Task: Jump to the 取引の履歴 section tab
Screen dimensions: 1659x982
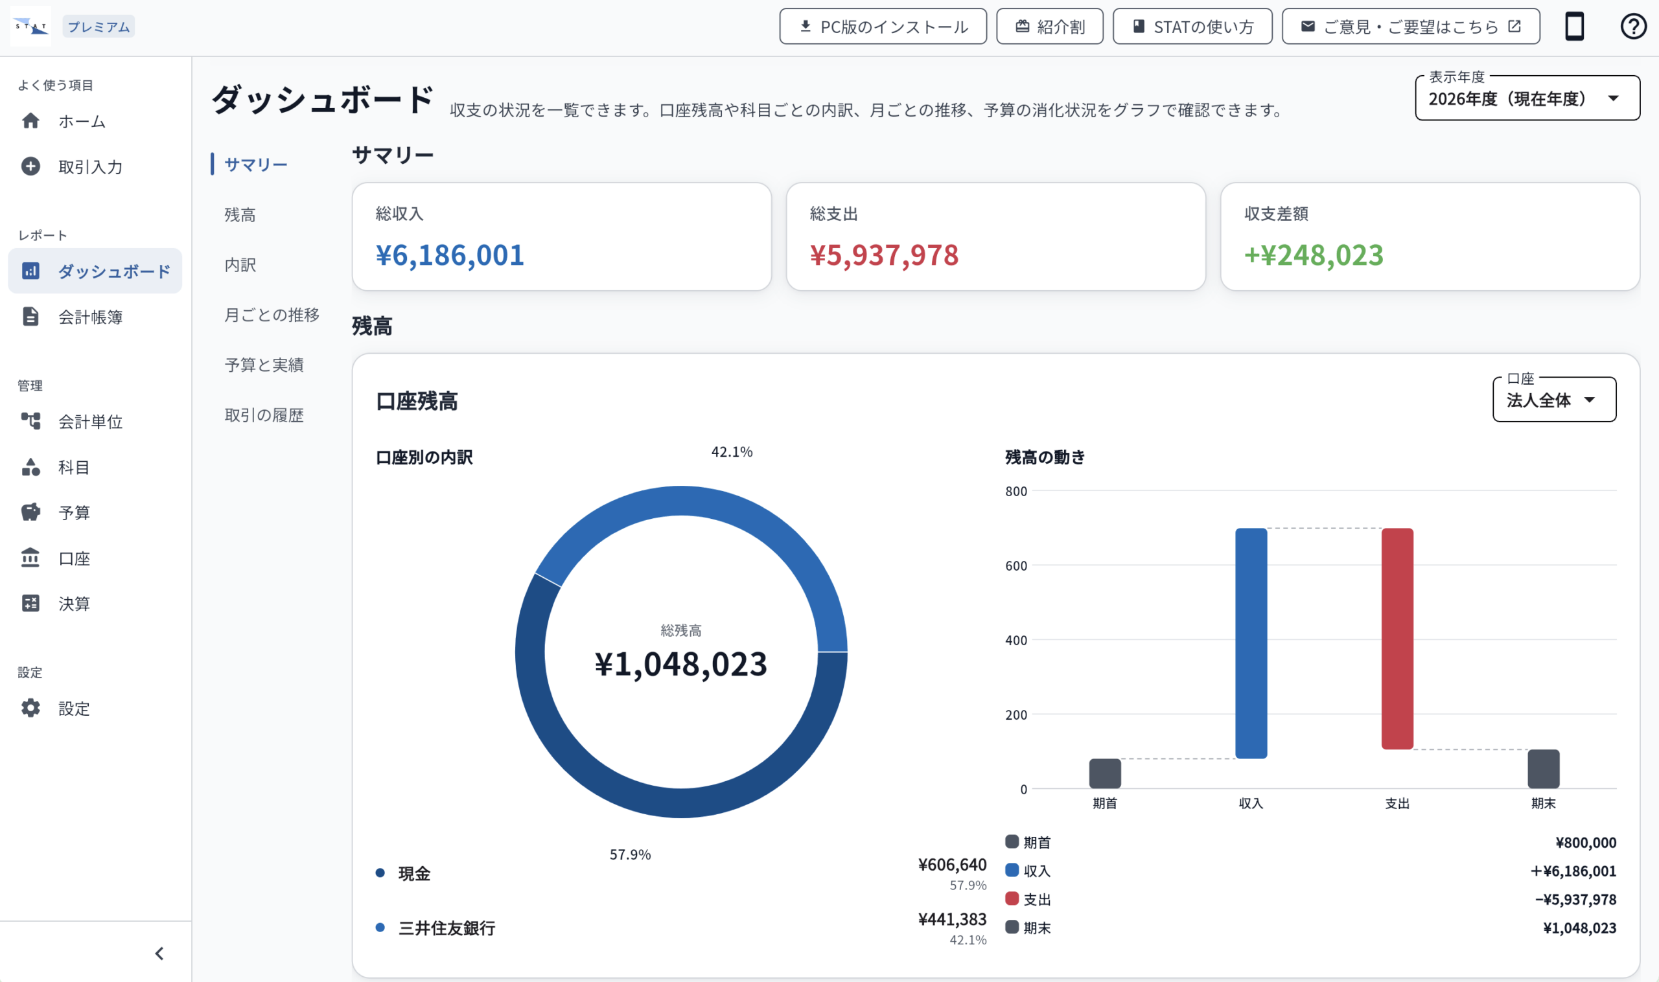Action: [264, 415]
